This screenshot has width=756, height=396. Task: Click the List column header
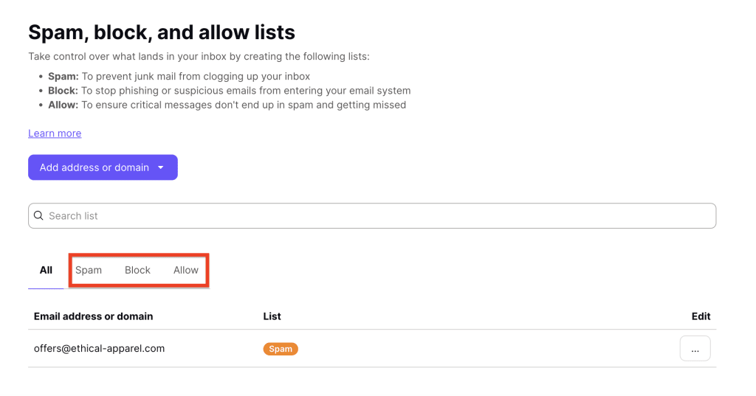click(x=272, y=316)
